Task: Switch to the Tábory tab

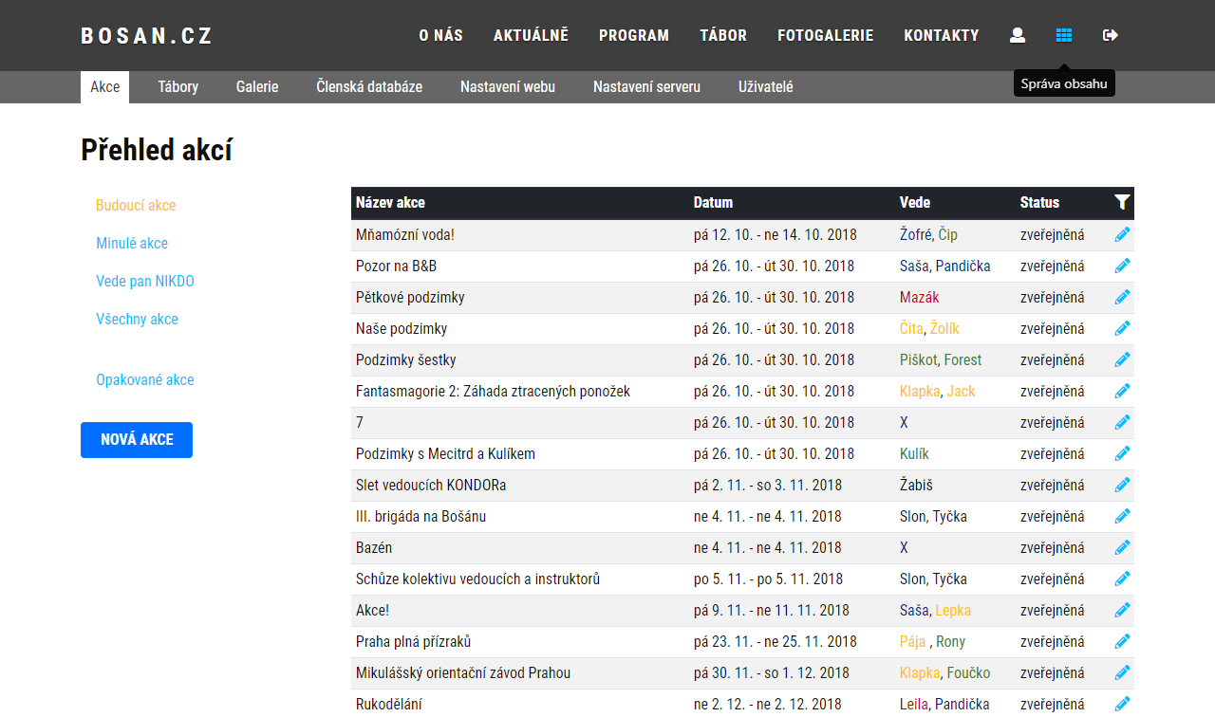Action: pos(178,86)
